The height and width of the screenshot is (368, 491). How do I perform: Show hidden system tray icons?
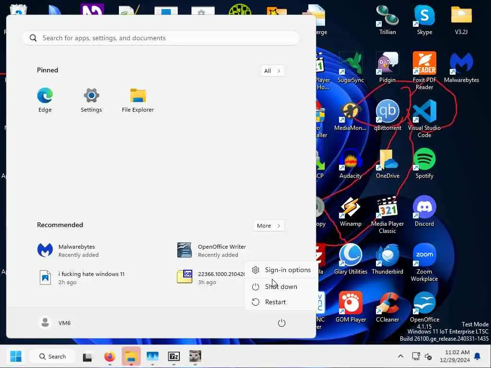tap(400, 356)
